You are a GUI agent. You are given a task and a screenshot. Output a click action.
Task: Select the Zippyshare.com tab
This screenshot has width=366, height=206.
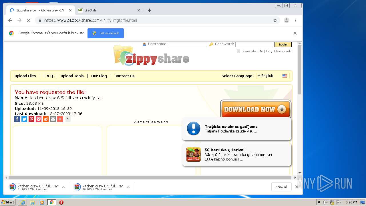(41, 10)
